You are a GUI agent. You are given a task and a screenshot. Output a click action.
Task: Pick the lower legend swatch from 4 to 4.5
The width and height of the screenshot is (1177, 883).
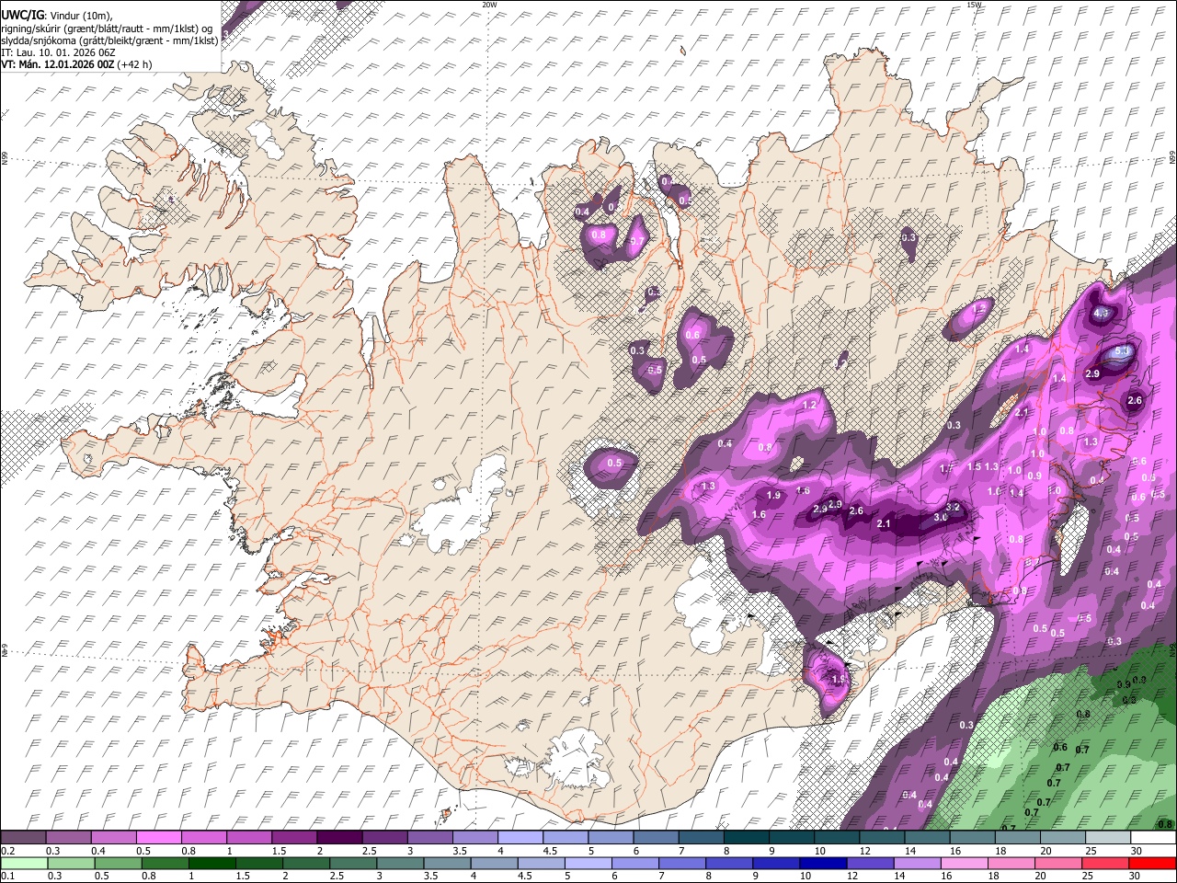[x=496, y=863]
